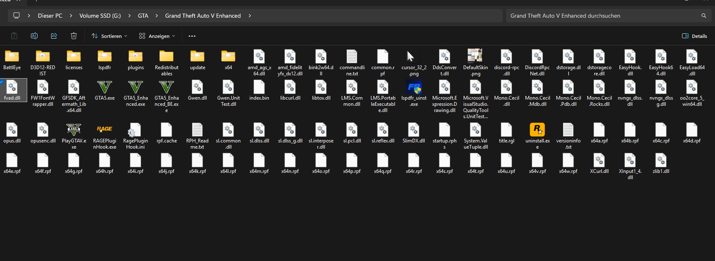The width and height of the screenshot is (715, 261).
Task: Click the delete trash icon in the toolbar
Action: (x=74, y=36)
